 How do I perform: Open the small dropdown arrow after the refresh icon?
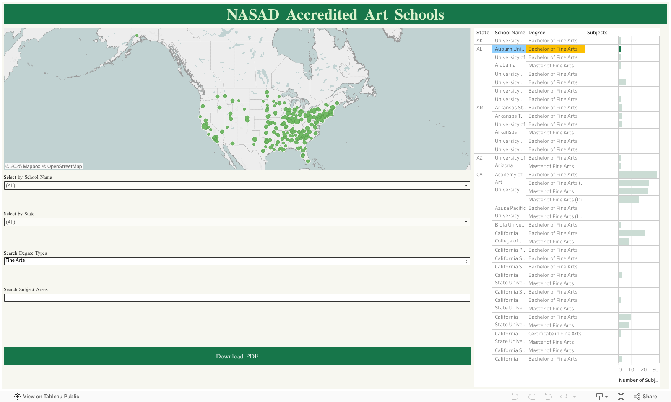click(575, 397)
